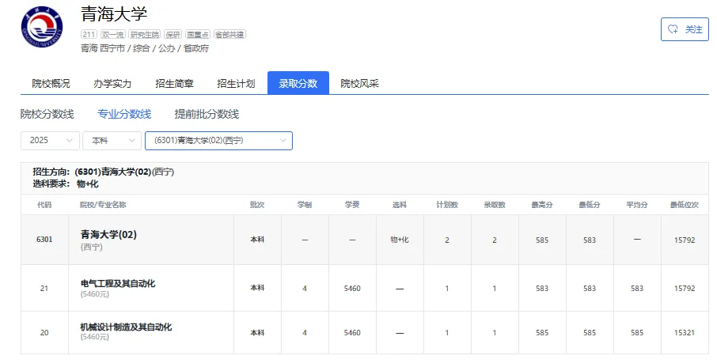Screen dimensions: 717x363
Task: Click the 双一流 tag badge
Action: tap(112, 34)
